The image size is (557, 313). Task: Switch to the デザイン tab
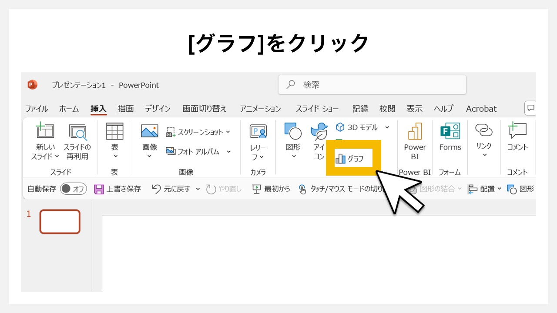[158, 109]
